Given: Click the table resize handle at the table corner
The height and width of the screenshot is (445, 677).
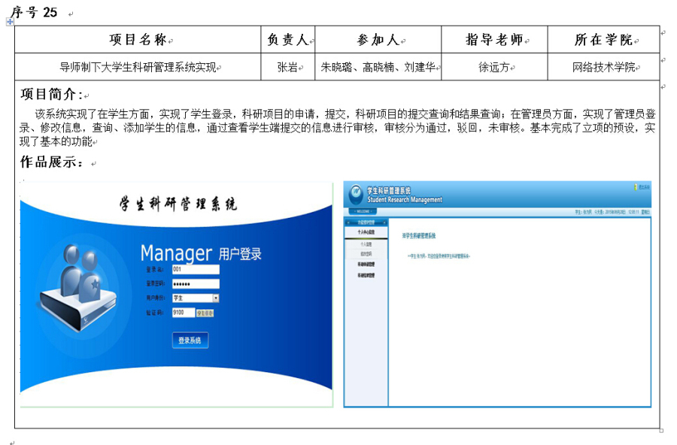Looking at the screenshot, I should pos(661,430).
